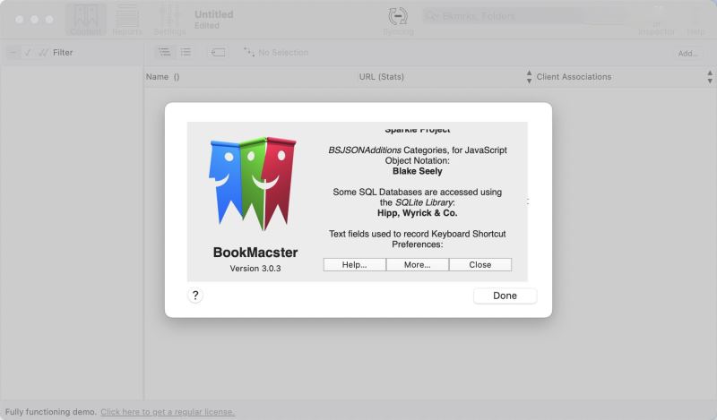
Task: Open the Reports toolbar tab
Action: (126, 20)
